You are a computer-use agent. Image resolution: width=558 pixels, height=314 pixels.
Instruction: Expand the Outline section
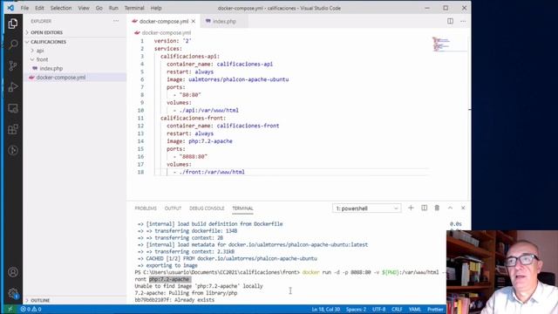(x=40, y=300)
